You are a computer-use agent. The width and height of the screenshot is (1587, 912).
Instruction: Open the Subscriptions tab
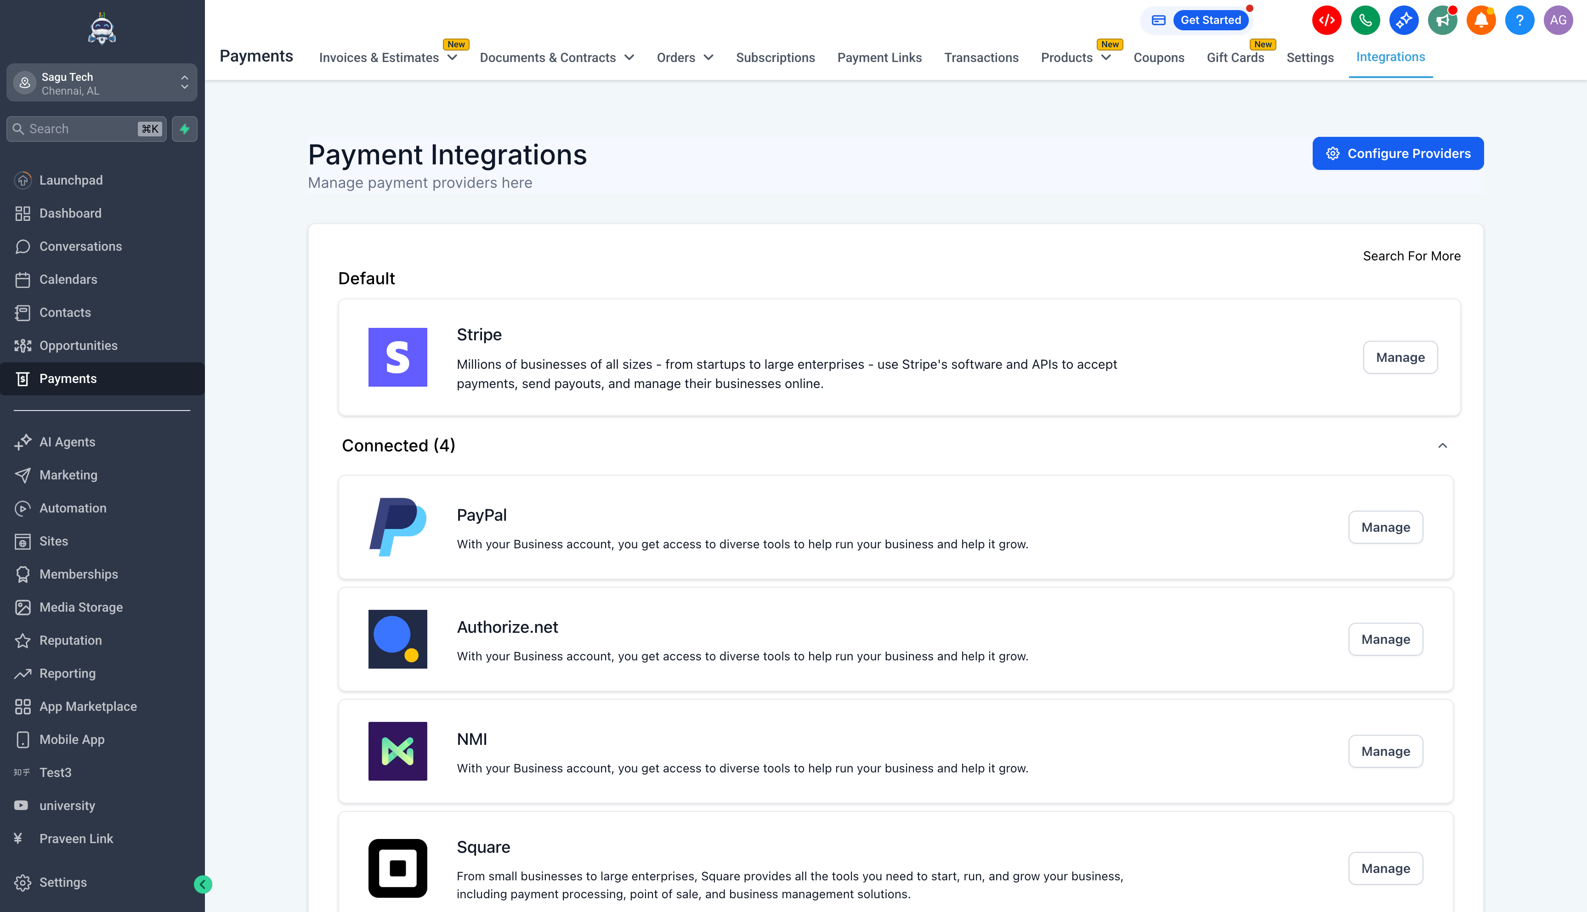click(775, 57)
